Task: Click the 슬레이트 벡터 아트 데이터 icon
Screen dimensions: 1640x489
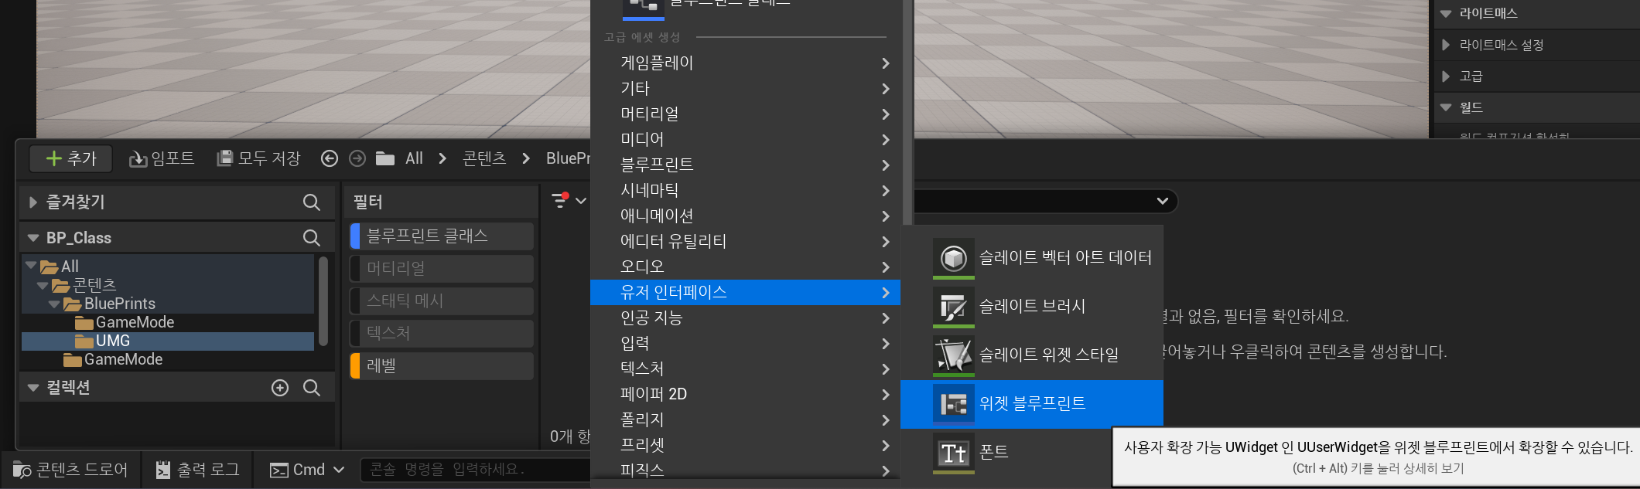Action: point(953,258)
